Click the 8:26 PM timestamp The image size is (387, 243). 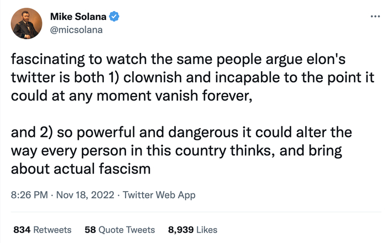click(x=29, y=195)
